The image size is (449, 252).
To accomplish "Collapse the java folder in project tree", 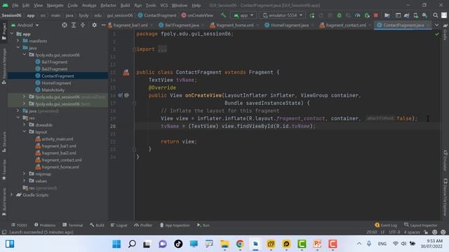I will pos(18,48).
